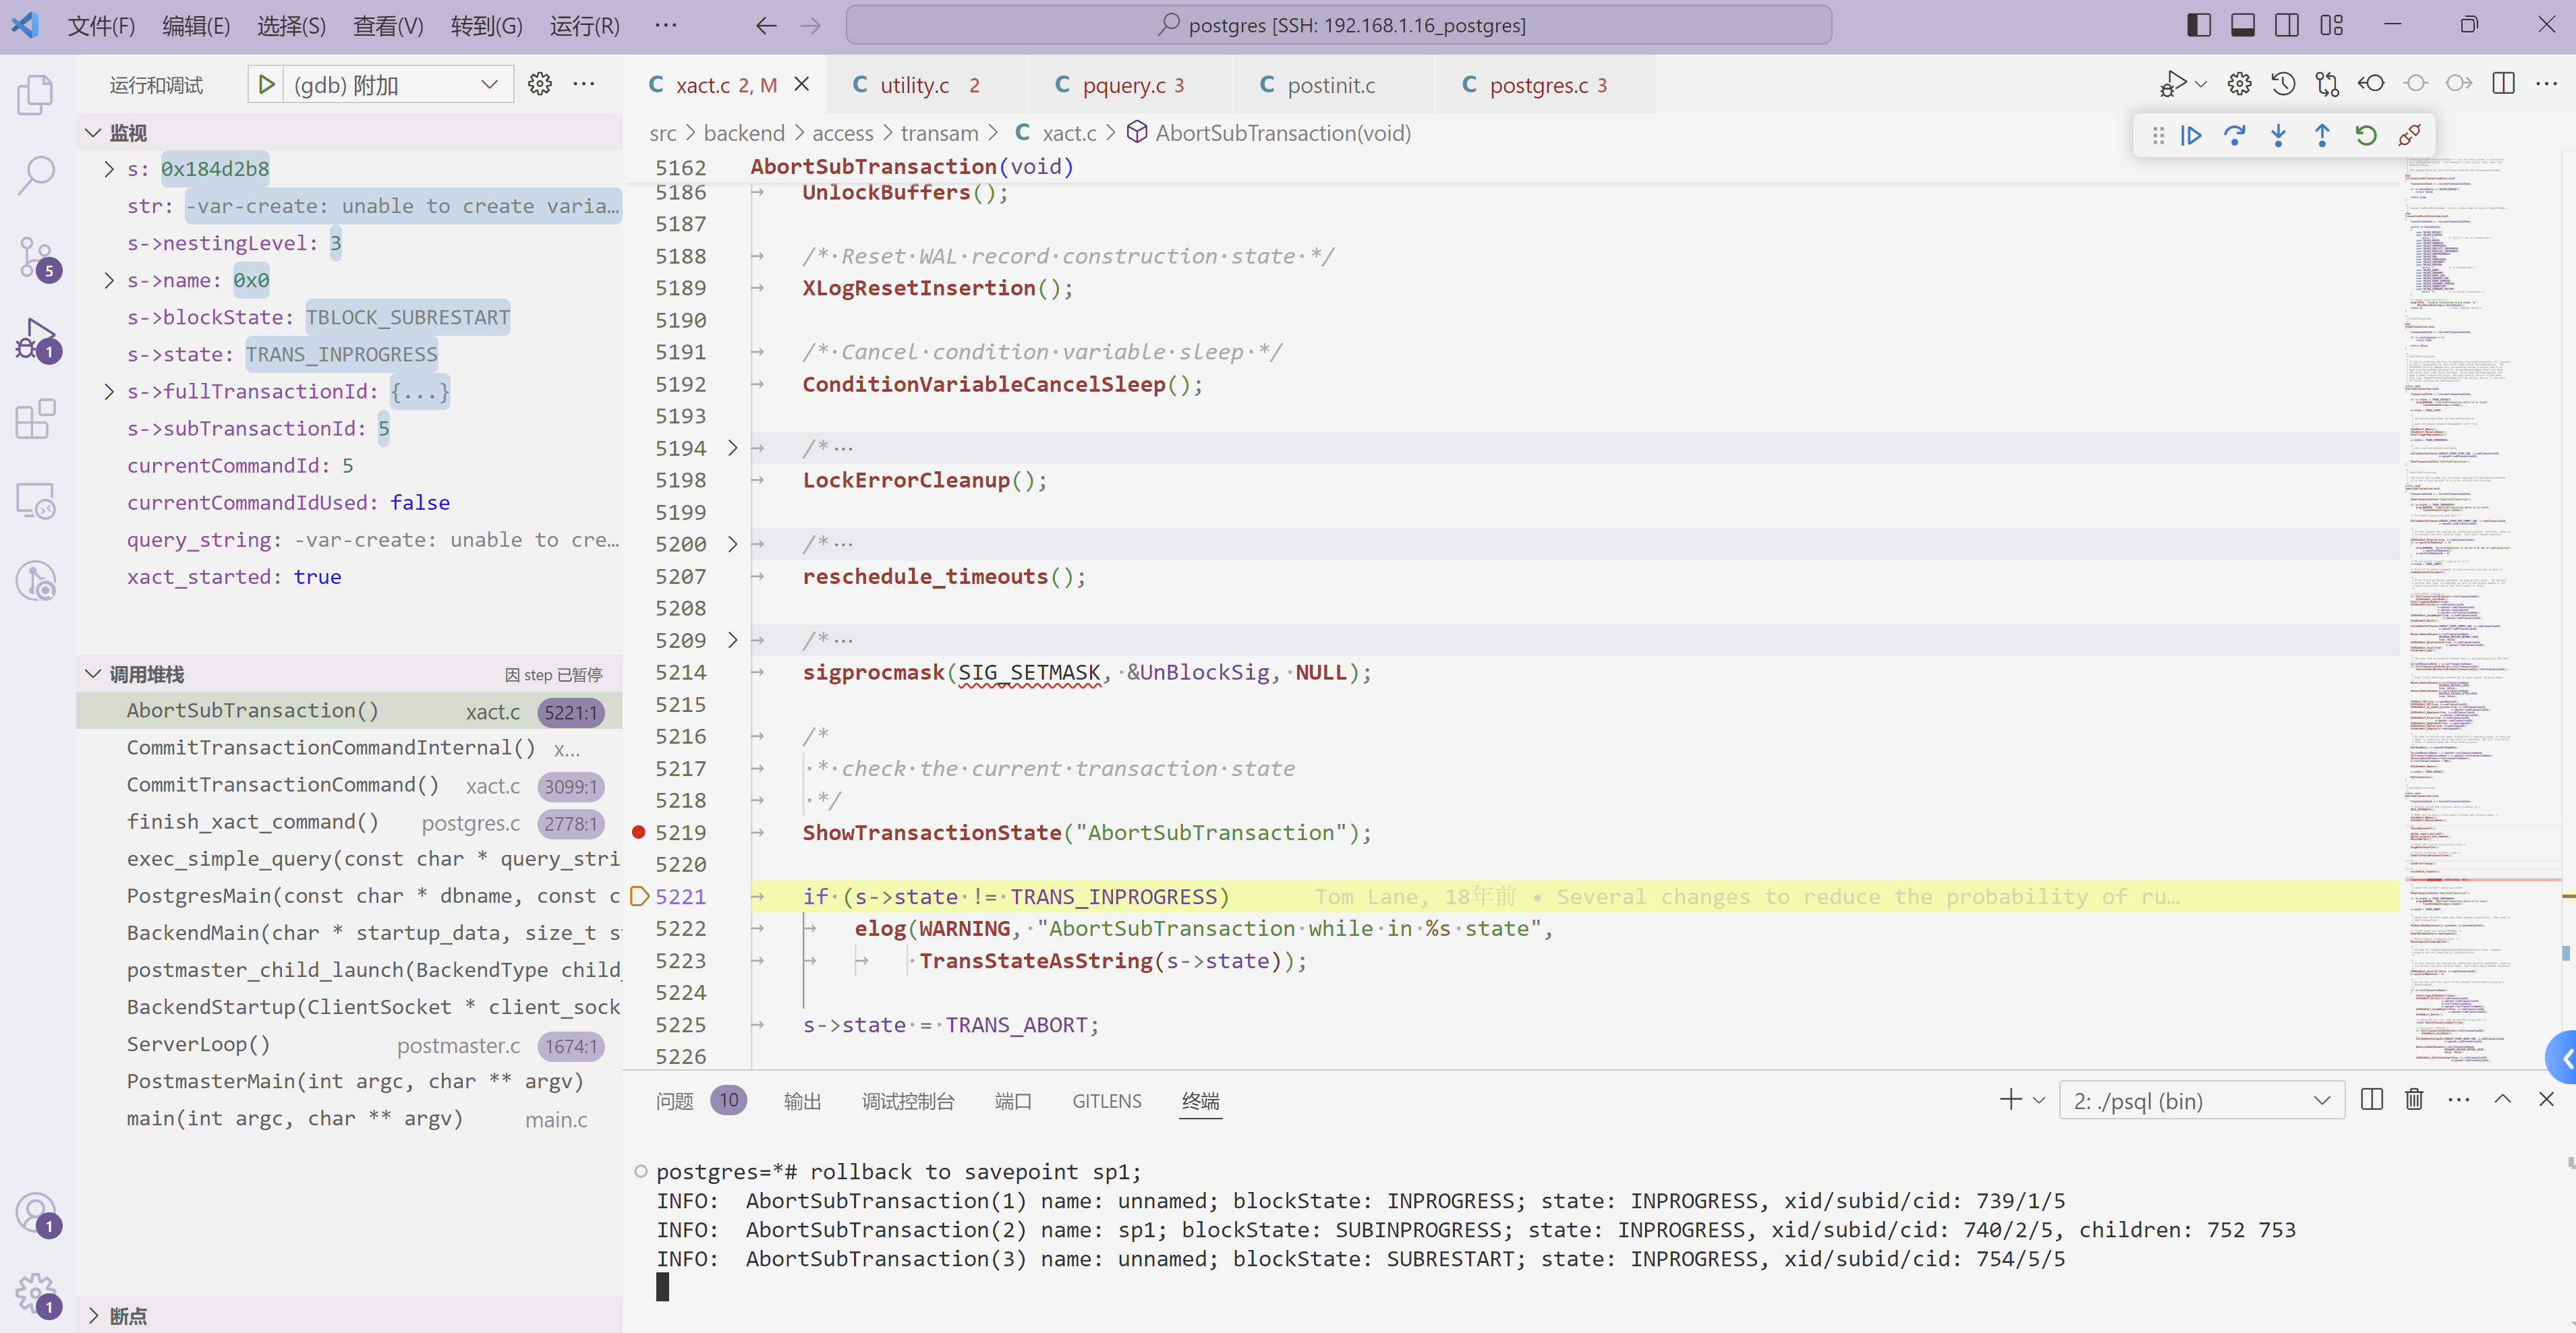Image resolution: width=2576 pixels, height=1333 pixels.
Task: Unfold the collapsed comment at line 5200
Action: click(x=732, y=543)
